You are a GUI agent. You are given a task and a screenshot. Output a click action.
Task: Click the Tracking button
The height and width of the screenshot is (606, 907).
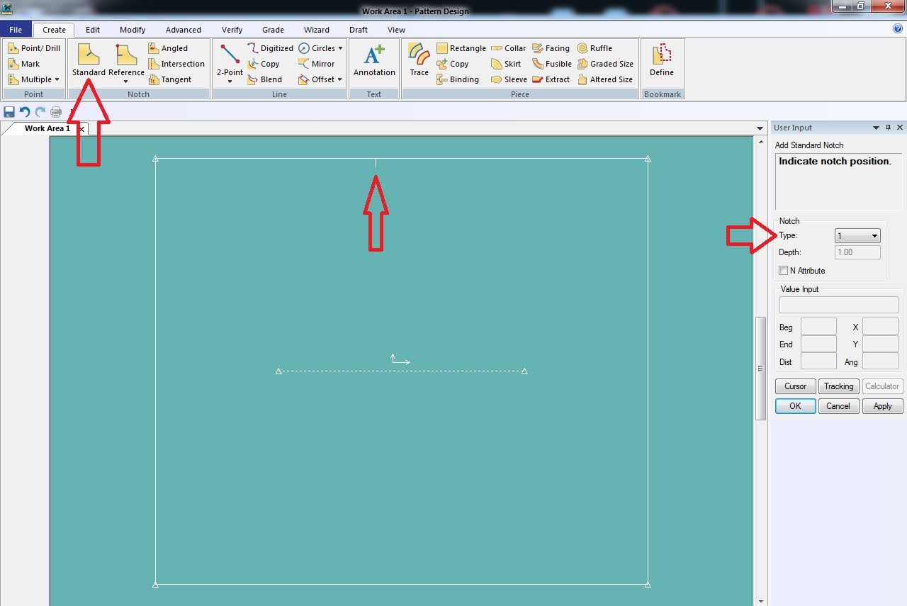click(838, 386)
